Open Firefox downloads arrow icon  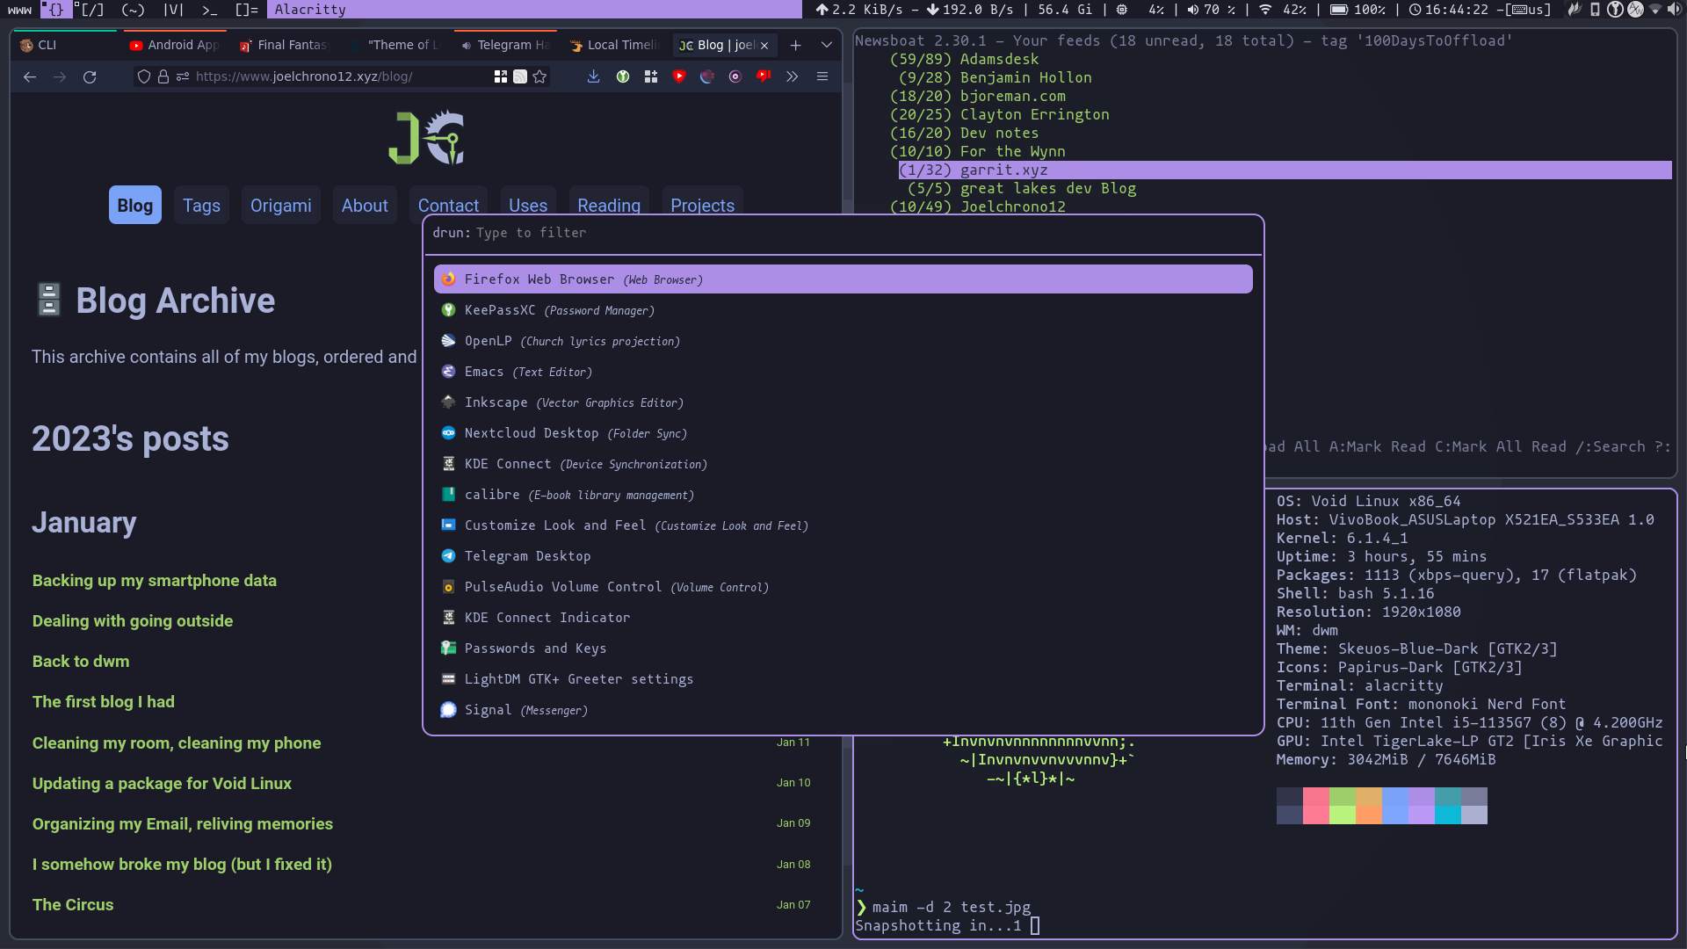tap(594, 77)
